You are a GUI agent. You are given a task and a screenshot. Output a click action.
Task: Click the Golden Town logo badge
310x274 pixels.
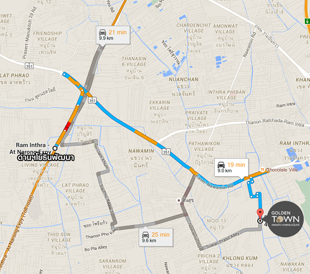coord(286,219)
